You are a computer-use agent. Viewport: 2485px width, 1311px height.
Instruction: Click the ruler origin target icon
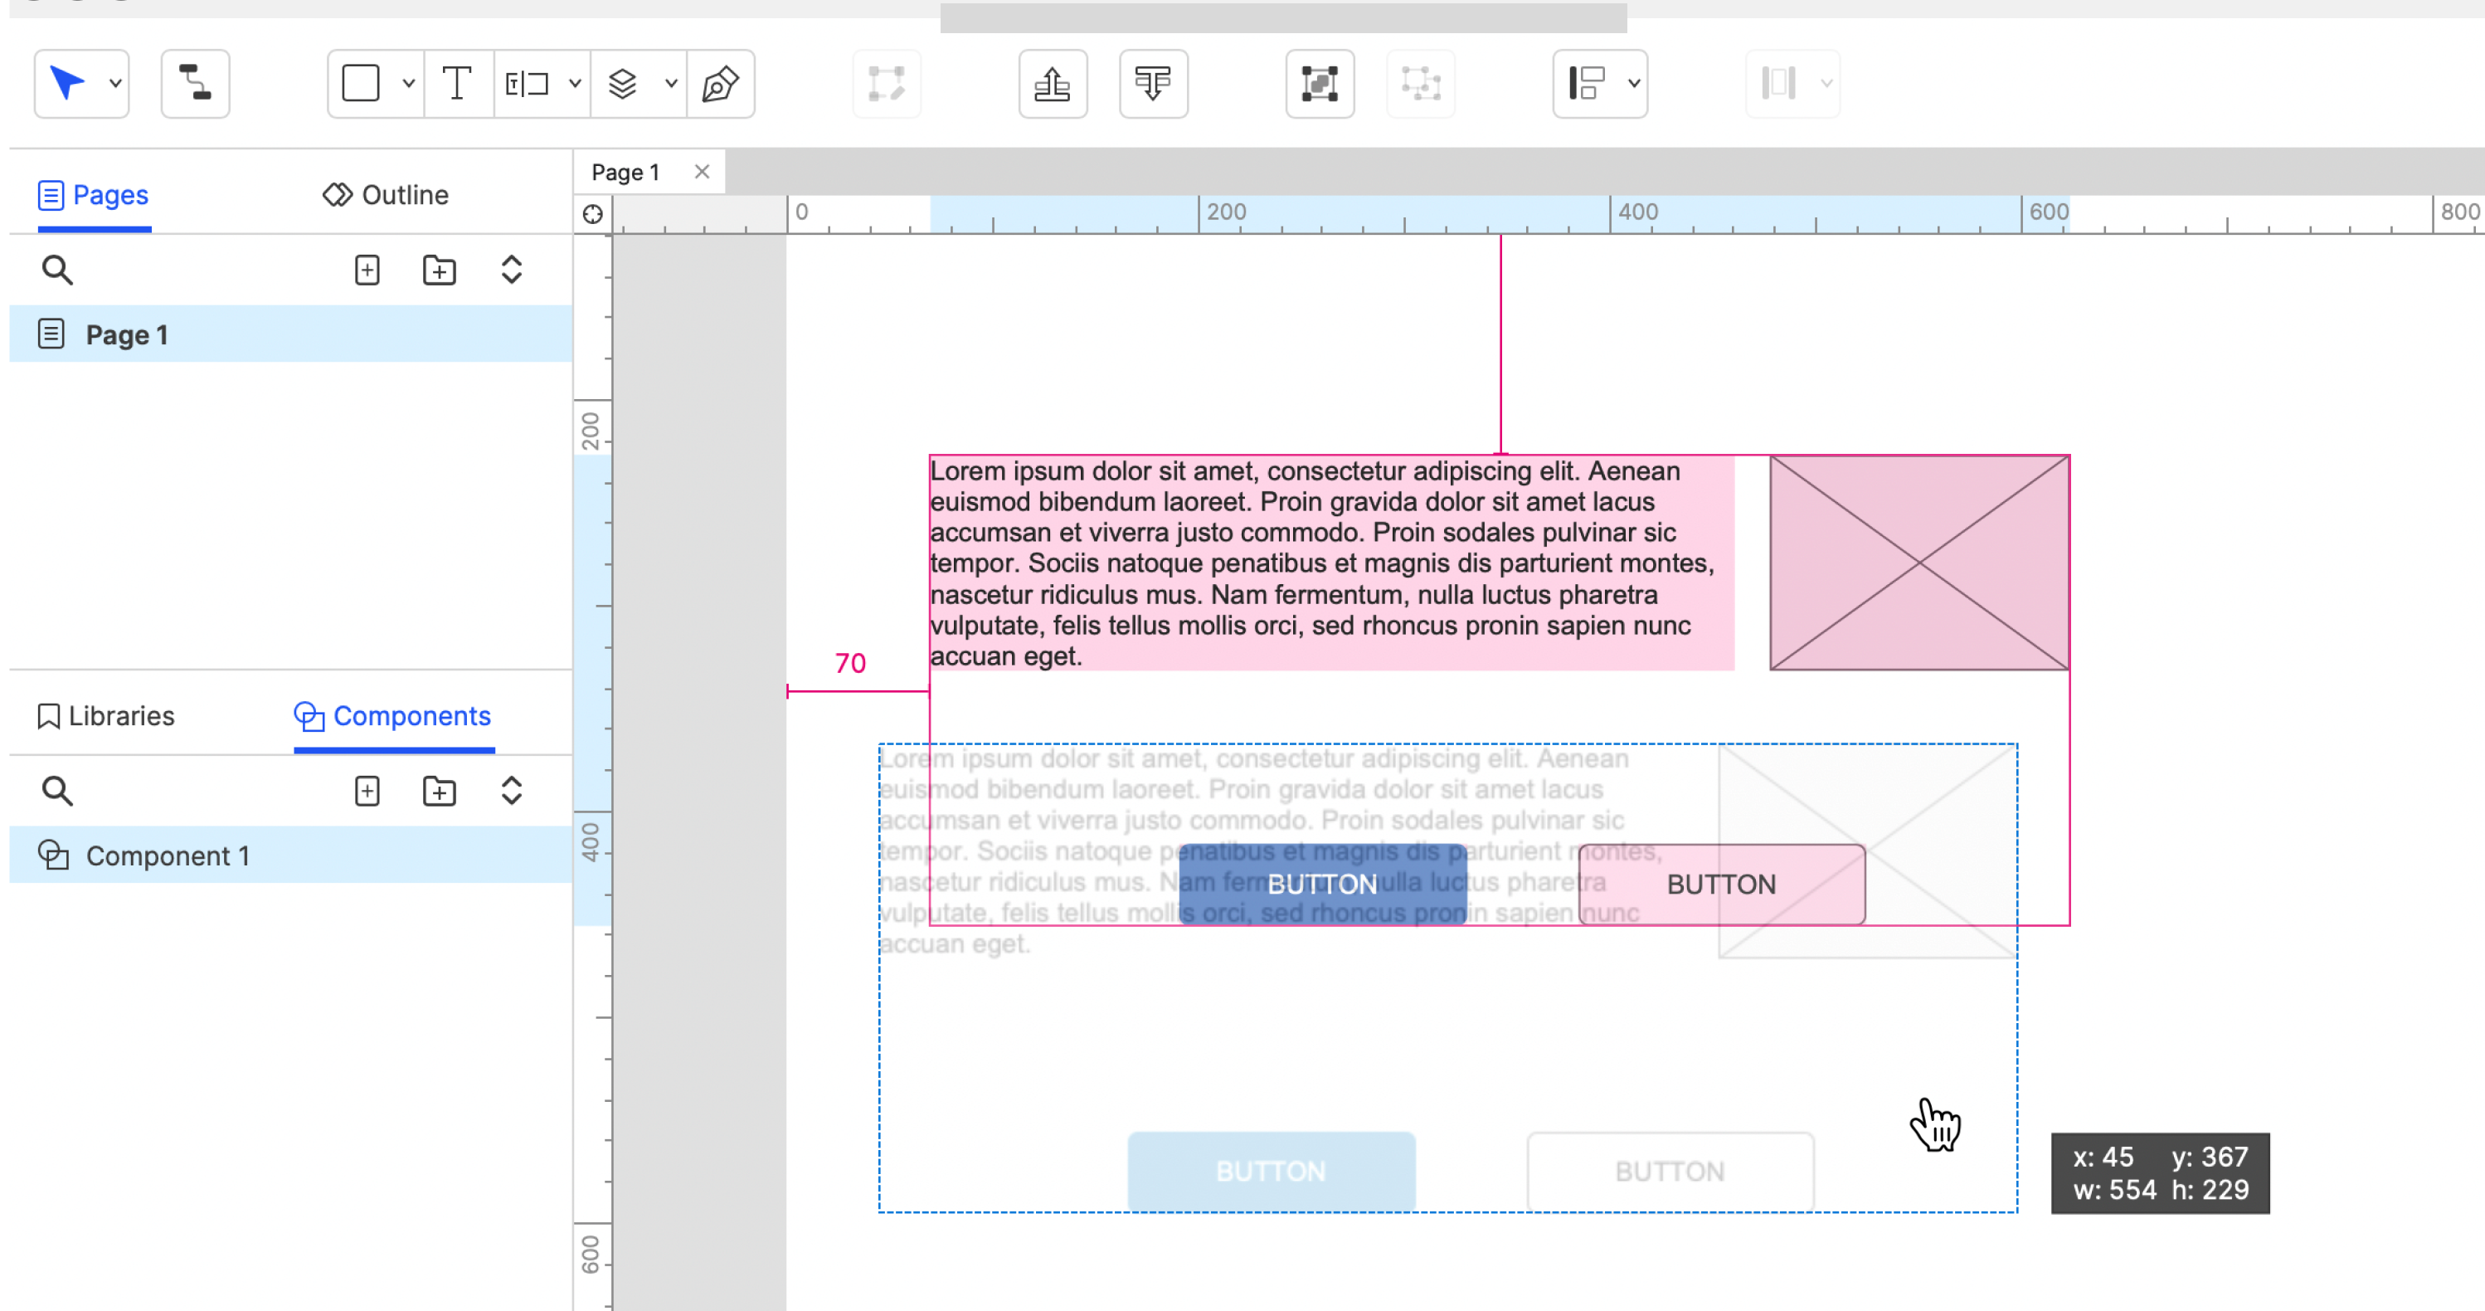593,214
